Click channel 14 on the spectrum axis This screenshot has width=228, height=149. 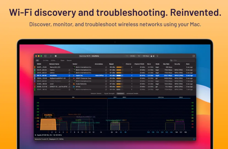101,132
